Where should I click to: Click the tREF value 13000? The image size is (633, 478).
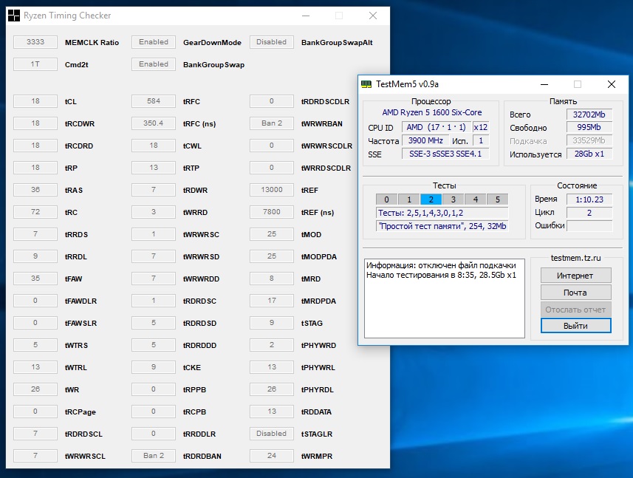click(x=271, y=190)
